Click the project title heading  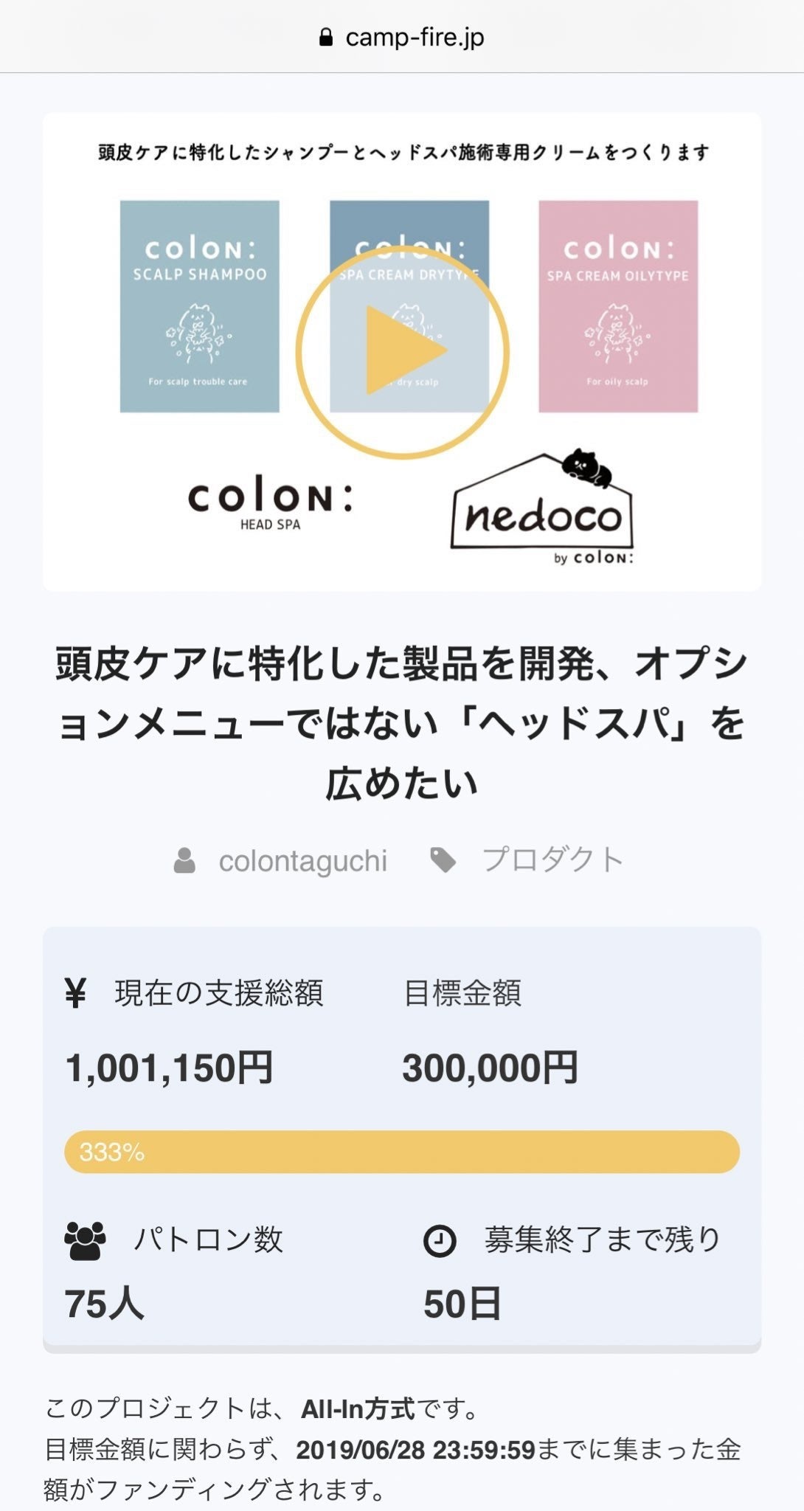[402, 723]
